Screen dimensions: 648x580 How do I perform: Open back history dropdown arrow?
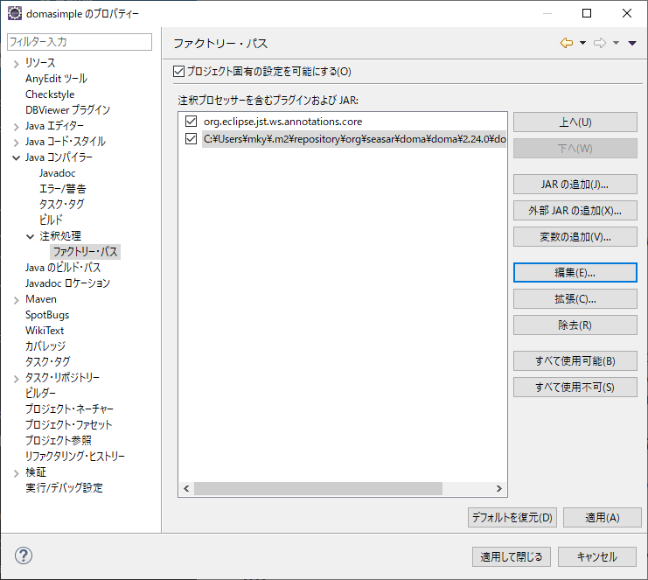(x=582, y=43)
